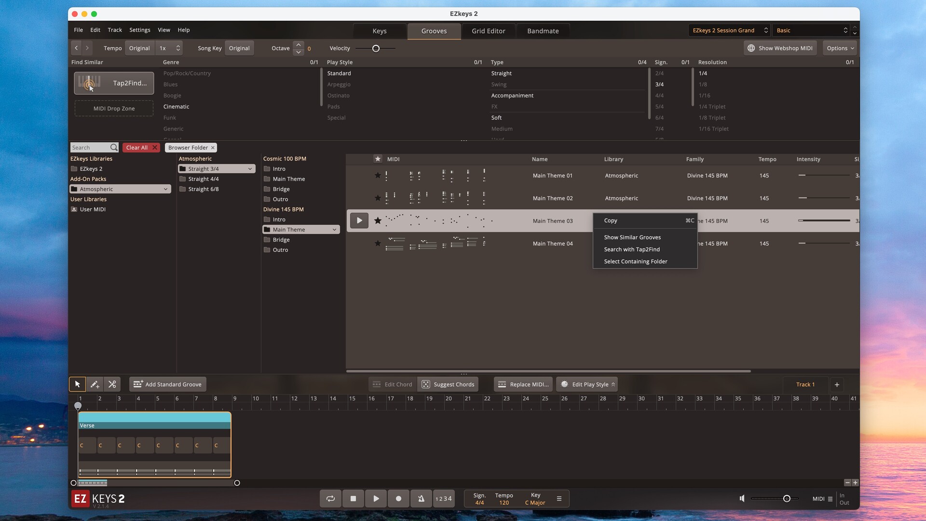Favorite Main Theme 01 with star
The width and height of the screenshot is (926, 521).
378,176
